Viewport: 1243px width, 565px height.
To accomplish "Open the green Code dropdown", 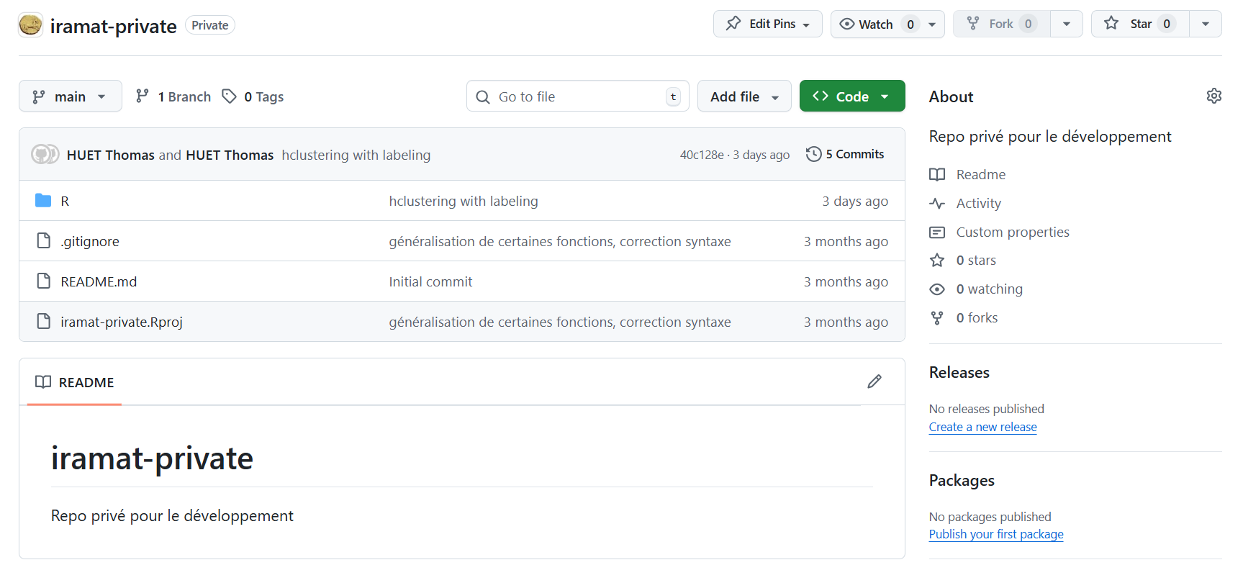I will click(851, 96).
